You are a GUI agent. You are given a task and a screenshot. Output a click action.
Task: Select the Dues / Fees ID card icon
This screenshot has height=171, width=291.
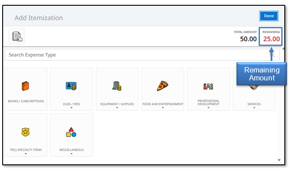(x=71, y=86)
